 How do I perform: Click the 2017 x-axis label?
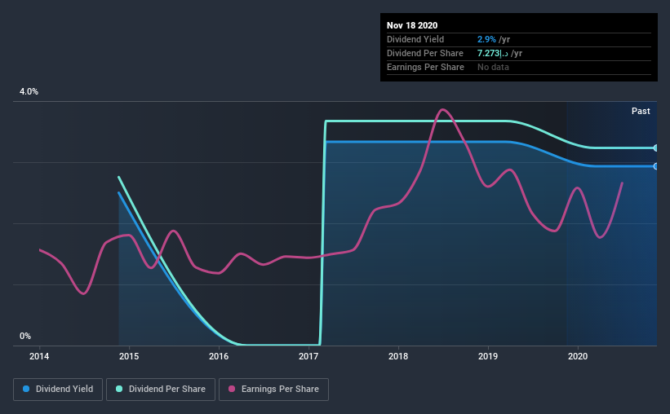(x=308, y=356)
